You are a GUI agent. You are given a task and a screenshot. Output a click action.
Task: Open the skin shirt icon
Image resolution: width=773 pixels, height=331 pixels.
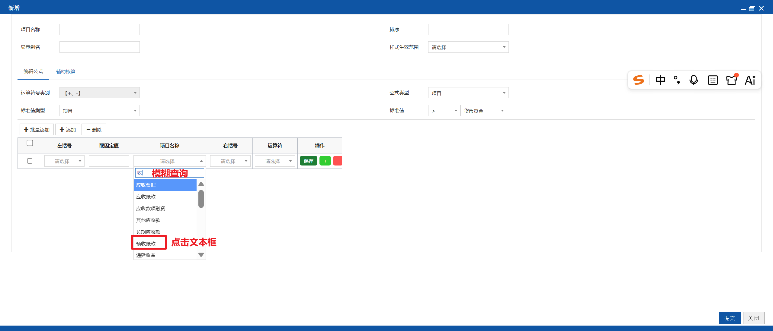pyautogui.click(x=732, y=80)
